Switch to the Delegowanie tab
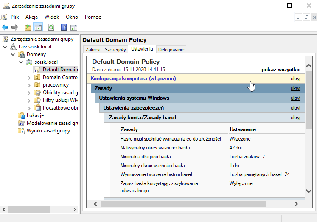 171,50
